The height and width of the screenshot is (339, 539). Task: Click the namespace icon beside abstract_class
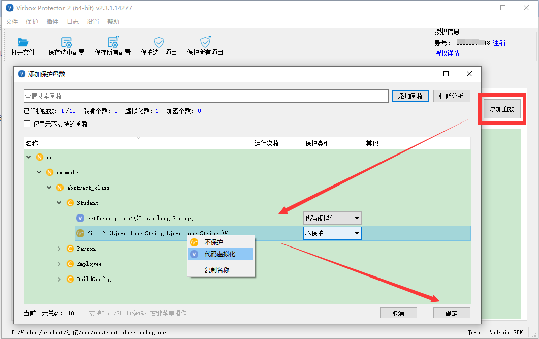point(60,188)
